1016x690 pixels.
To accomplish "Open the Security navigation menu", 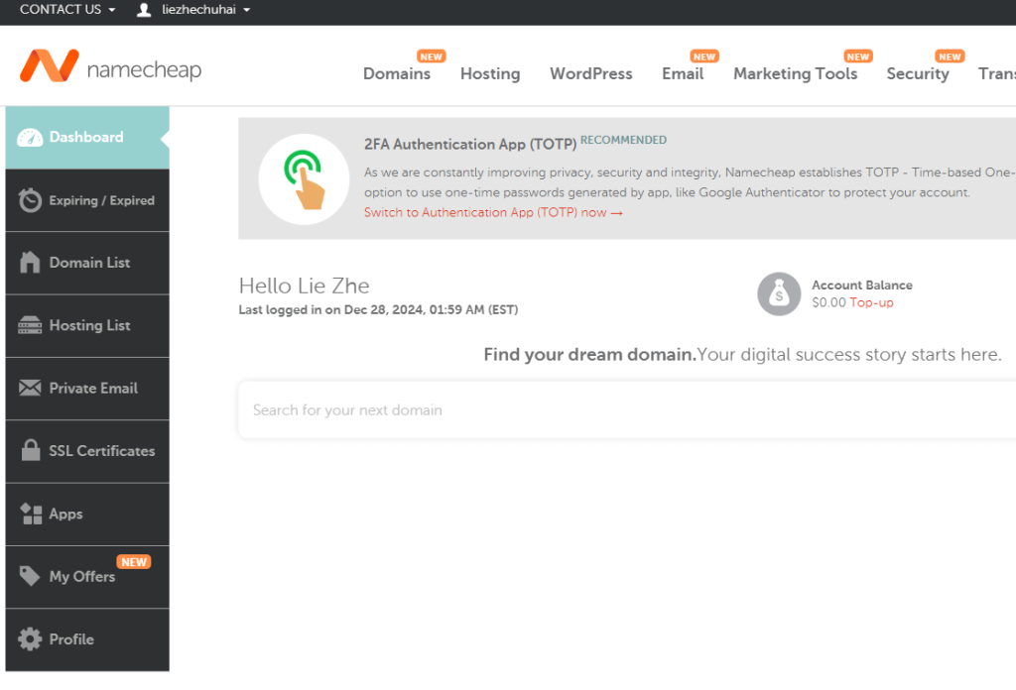I will tap(918, 73).
